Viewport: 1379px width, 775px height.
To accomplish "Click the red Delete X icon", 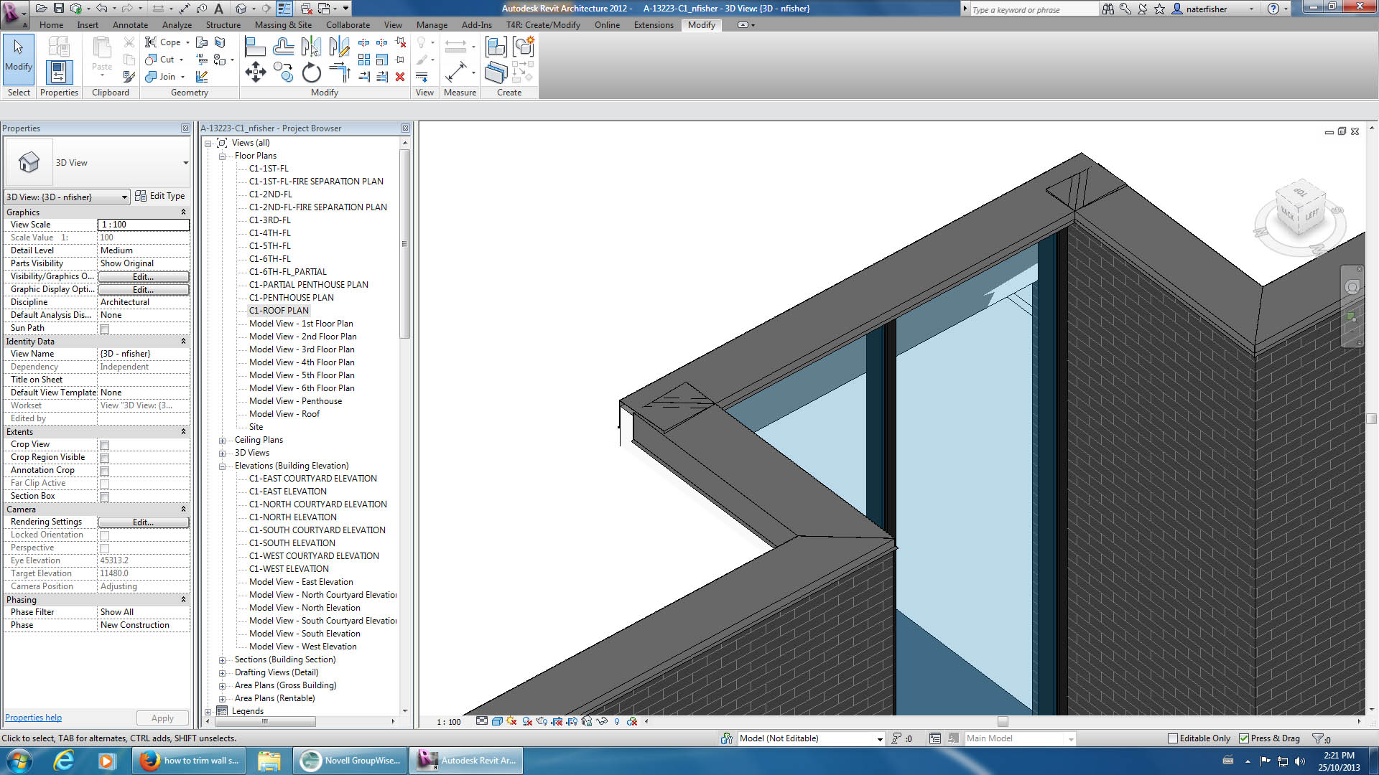I will click(400, 77).
